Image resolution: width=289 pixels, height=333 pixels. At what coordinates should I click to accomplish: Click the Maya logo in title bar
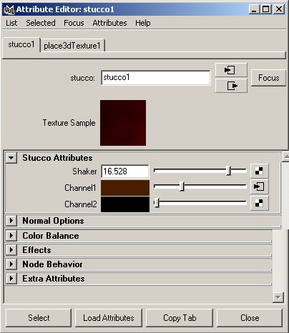9,9
